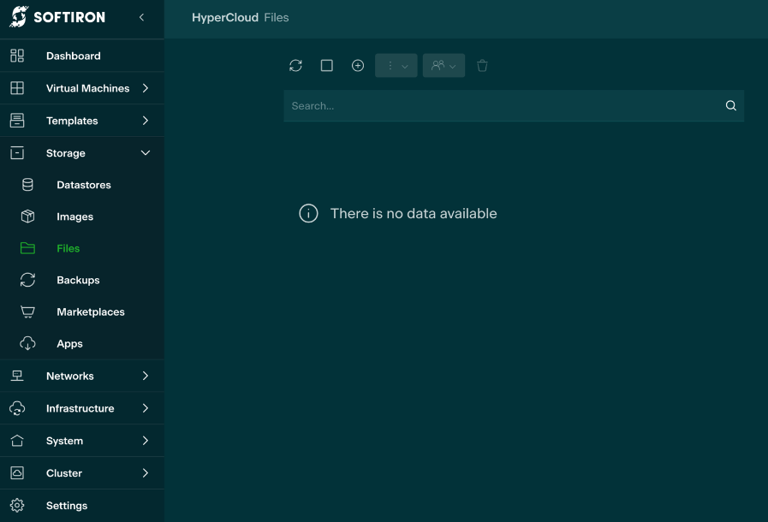Click the refresh icon in the toolbar
The image size is (768, 522).
coord(295,66)
